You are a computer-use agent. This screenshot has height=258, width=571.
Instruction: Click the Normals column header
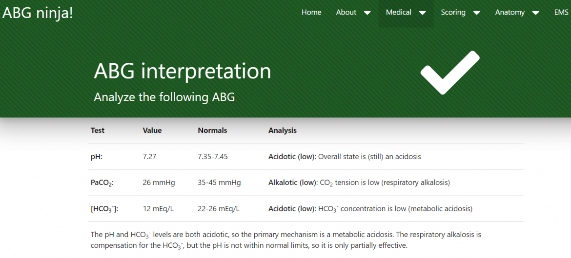[212, 130]
